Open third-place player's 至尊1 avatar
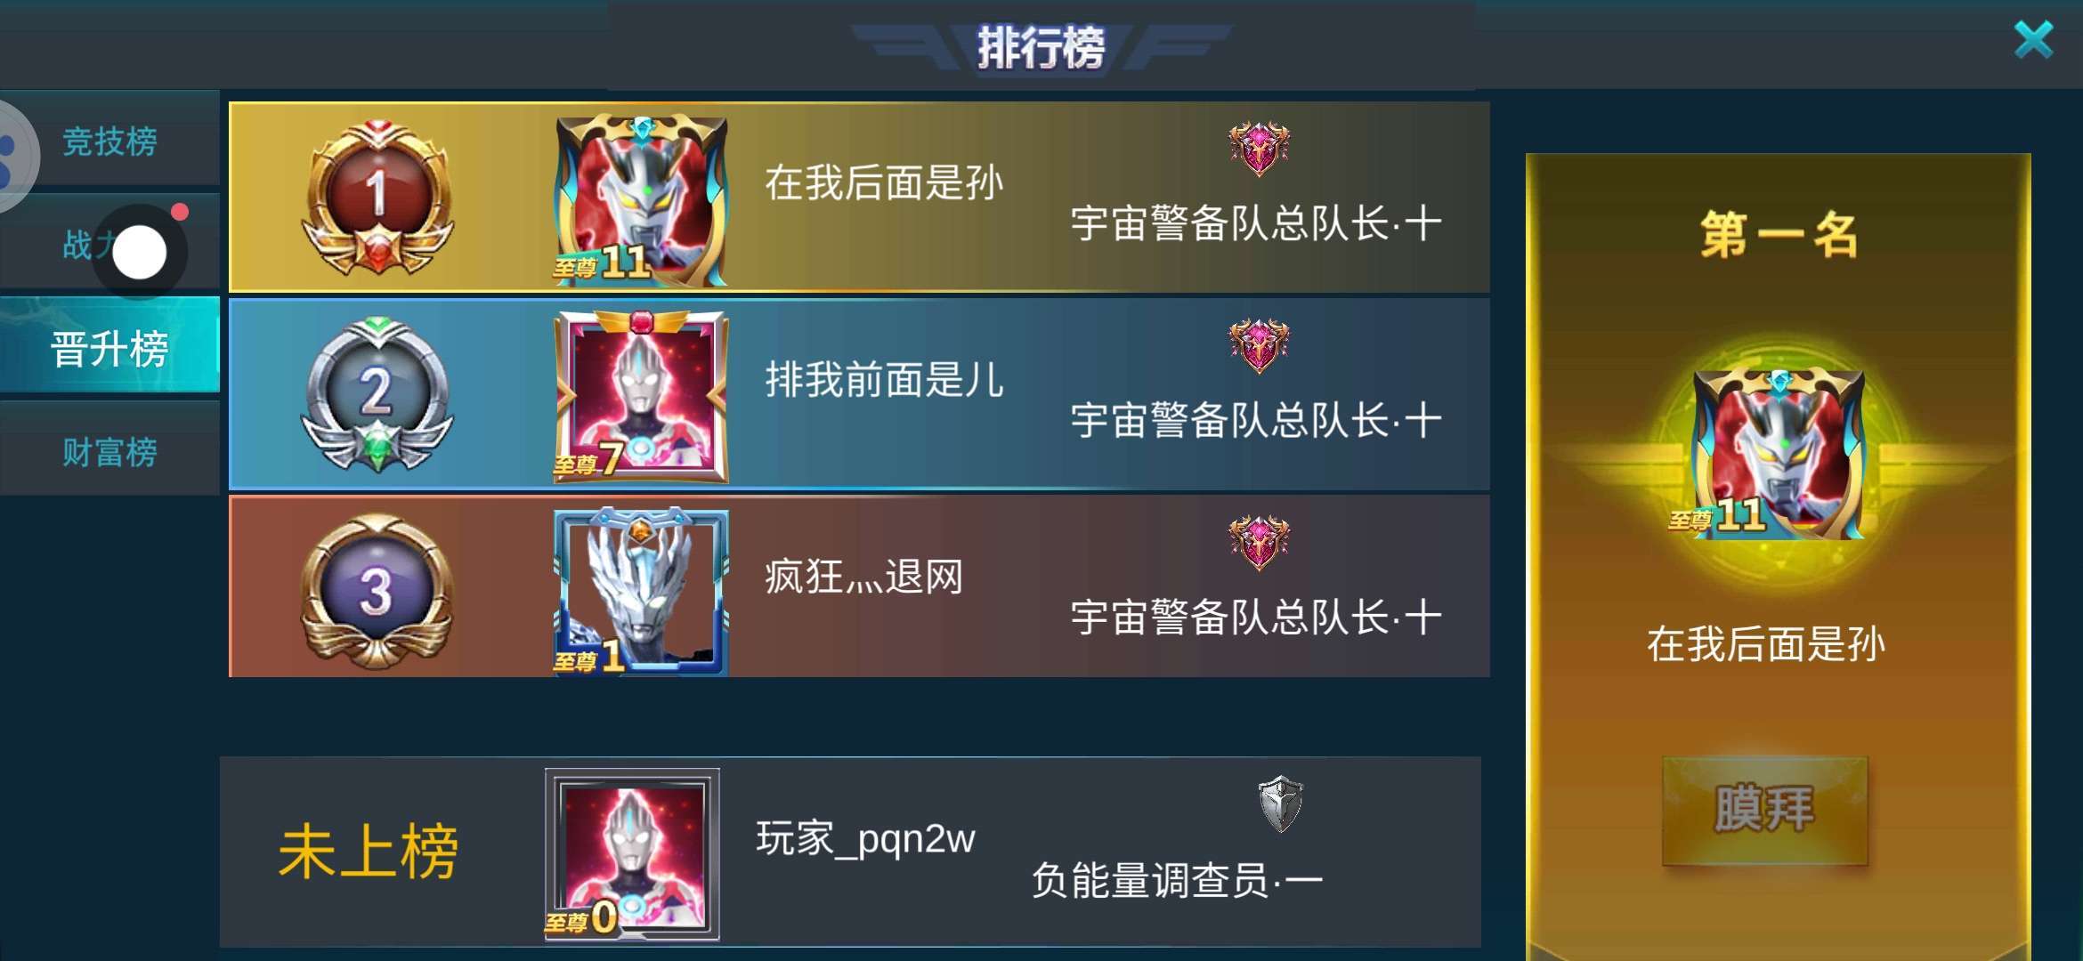The width and height of the screenshot is (2083, 961). (x=641, y=592)
